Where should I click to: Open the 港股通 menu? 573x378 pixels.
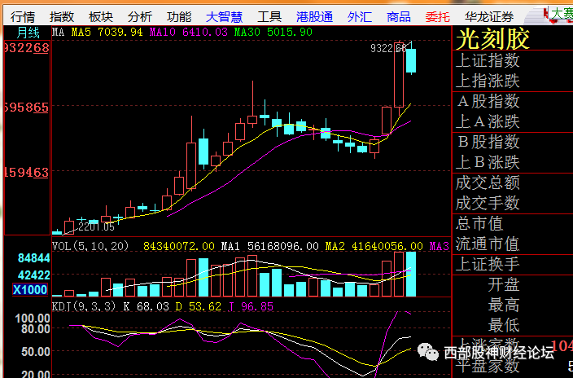(x=315, y=16)
